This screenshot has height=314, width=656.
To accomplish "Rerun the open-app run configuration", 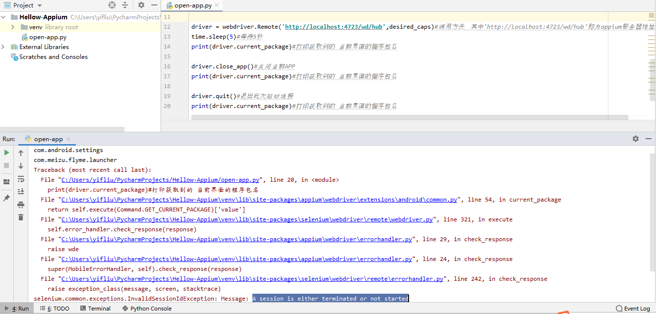I will click(x=6, y=152).
